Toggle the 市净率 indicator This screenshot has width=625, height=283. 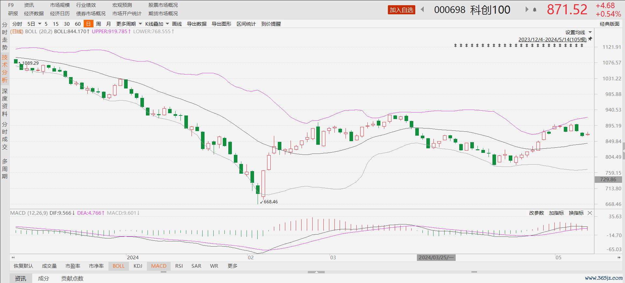tap(96, 266)
